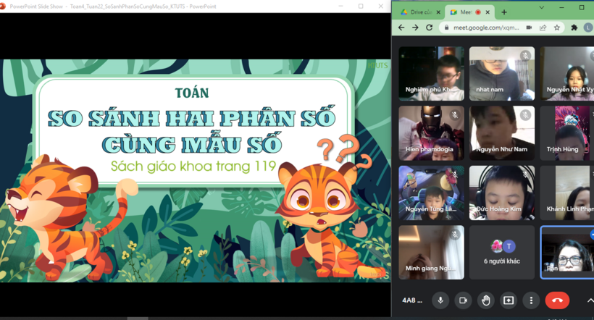Leave the call with red hang-up button
The height and width of the screenshot is (320, 594).
tap(557, 300)
